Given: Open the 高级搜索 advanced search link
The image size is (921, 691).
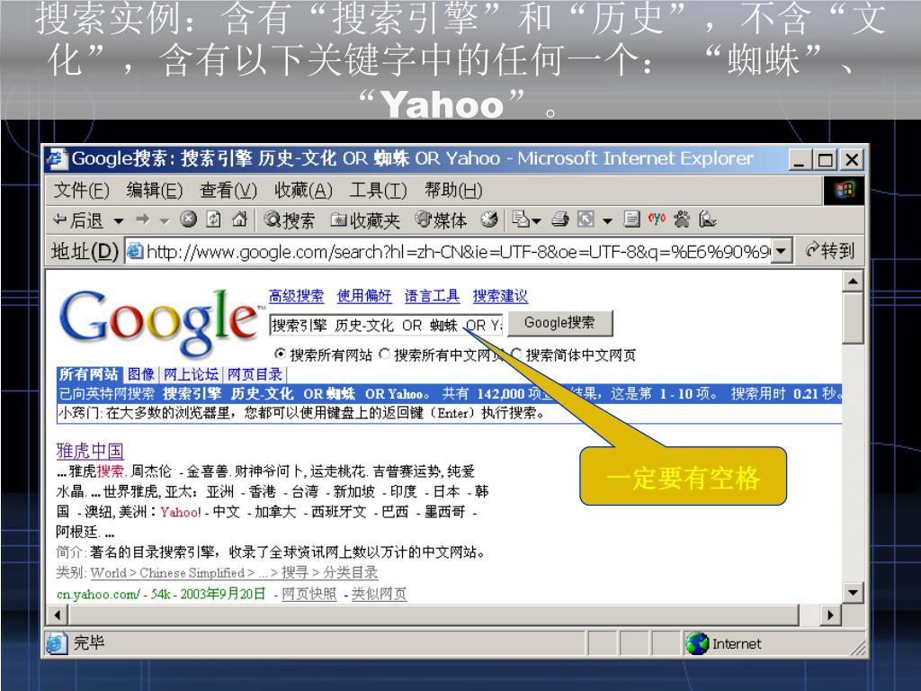Looking at the screenshot, I should (296, 295).
